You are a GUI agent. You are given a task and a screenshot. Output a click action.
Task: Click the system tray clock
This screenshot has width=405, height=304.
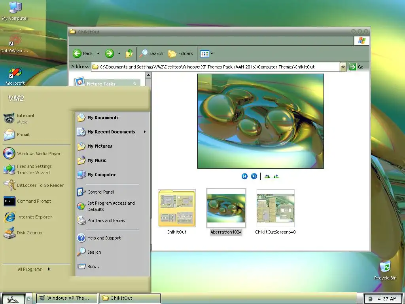coord(387,299)
